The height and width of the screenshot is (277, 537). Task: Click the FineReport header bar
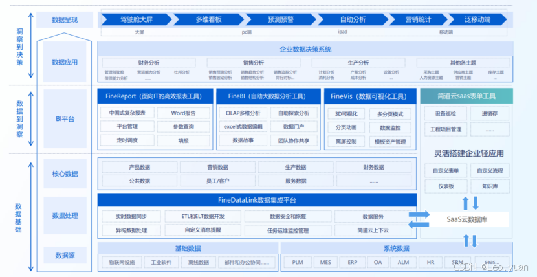155,96
